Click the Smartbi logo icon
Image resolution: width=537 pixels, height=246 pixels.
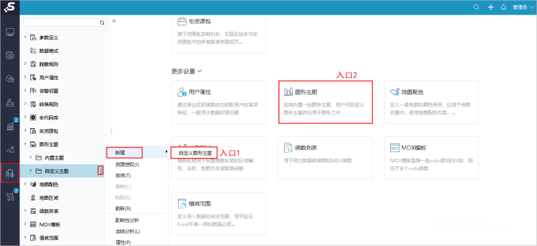point(9,7)
